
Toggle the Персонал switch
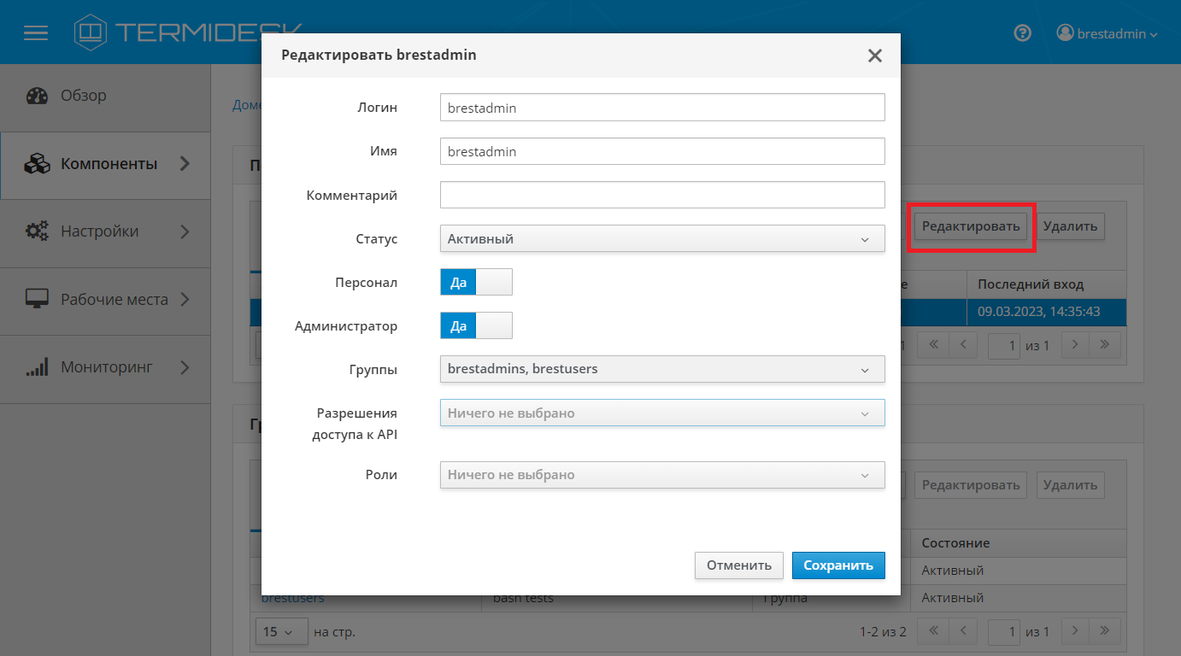476,282
